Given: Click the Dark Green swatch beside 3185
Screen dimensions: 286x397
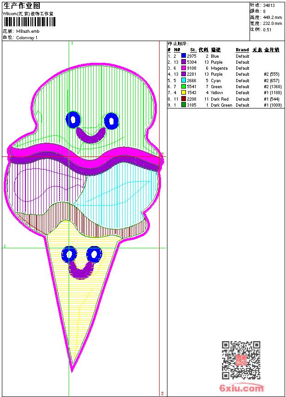Looking at the screenshot, I should pos(183,105).
